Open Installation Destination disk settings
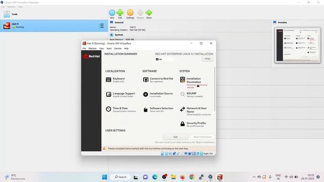Screen dimensions: 324x182 click(x=193, y=82)
